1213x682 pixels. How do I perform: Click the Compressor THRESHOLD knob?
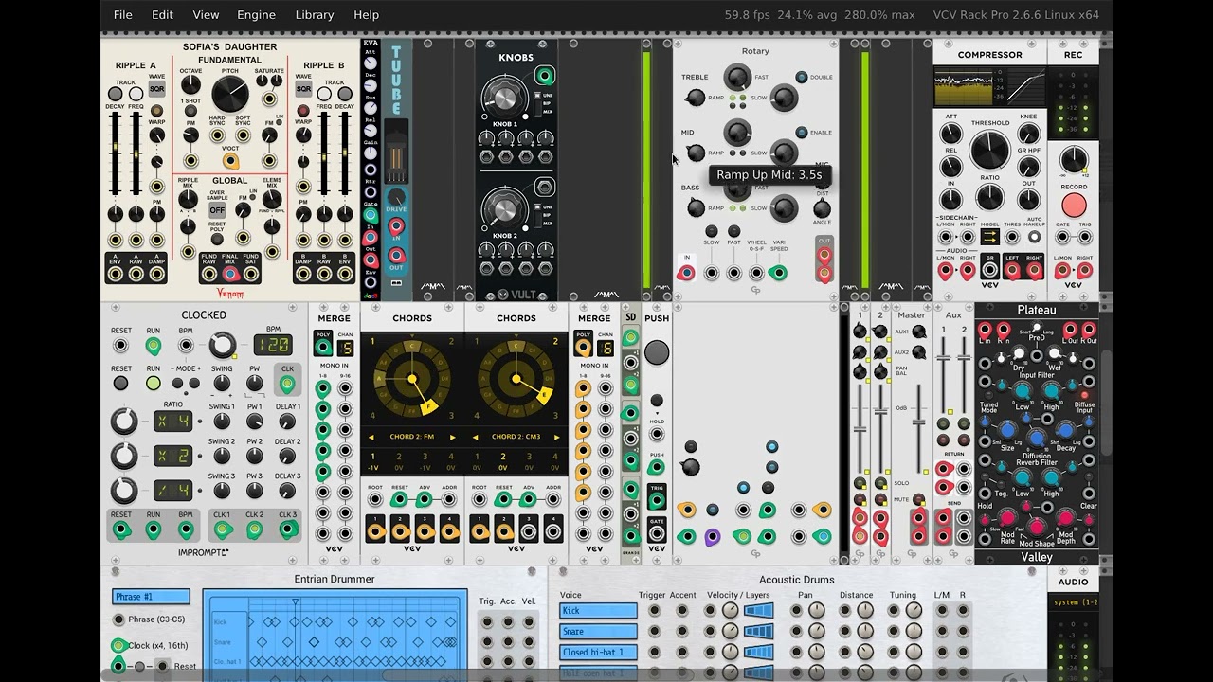(x=989, y=150)
